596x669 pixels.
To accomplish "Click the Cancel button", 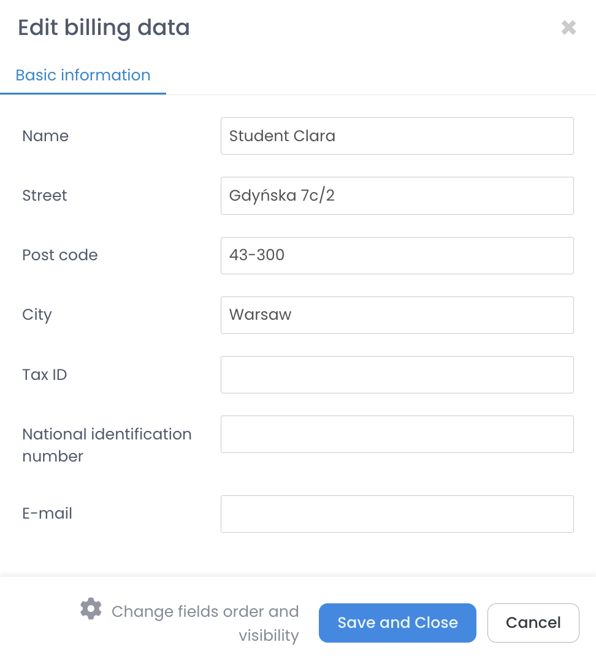I will [x=533, y=623].
